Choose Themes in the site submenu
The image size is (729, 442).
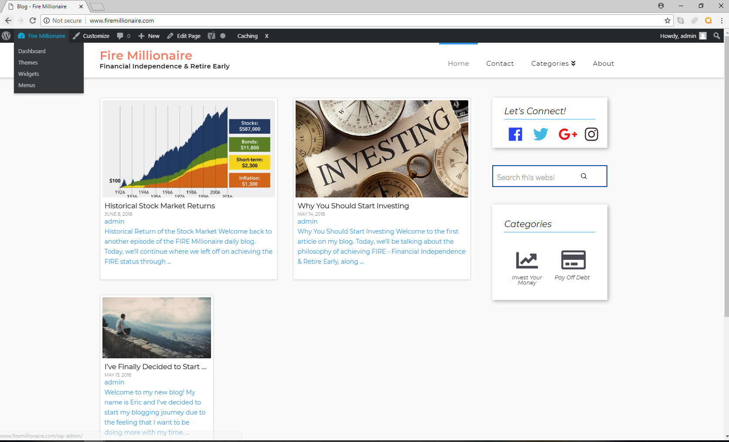(28, 63)
